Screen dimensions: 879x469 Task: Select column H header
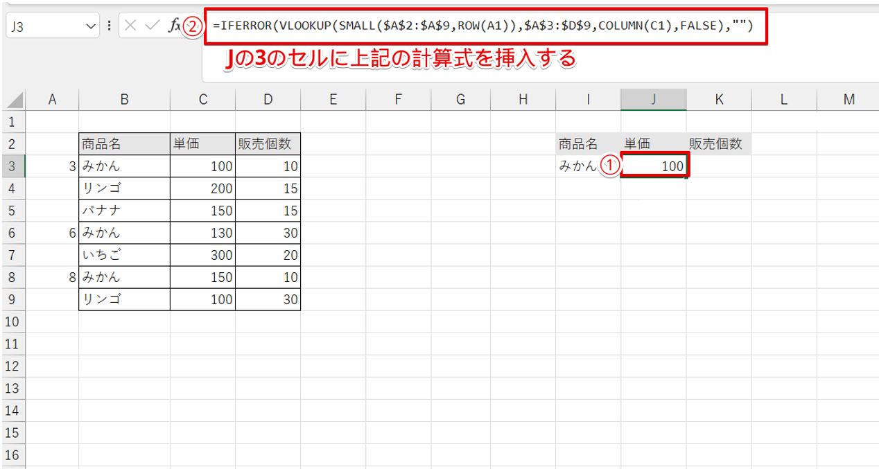[523, 100]
